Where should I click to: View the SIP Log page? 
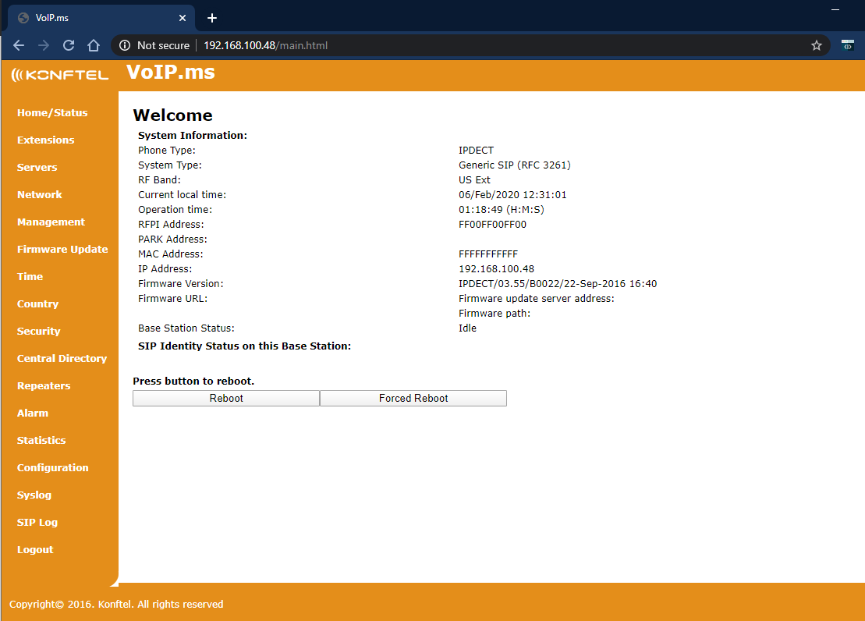coord(37,522)
